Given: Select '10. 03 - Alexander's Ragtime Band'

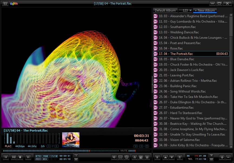Looking at the screenshot, I should 191,16.
